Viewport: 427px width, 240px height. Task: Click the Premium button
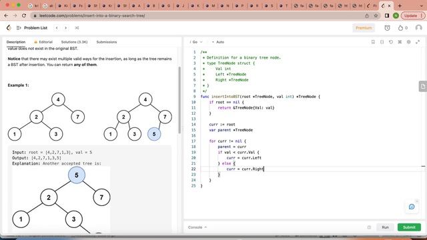click(x=364, y=28)
